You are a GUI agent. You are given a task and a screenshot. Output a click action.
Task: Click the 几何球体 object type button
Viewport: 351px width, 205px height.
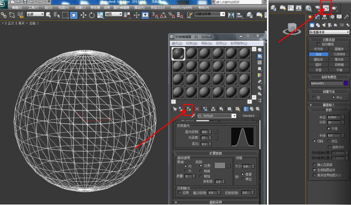(339, 54)
